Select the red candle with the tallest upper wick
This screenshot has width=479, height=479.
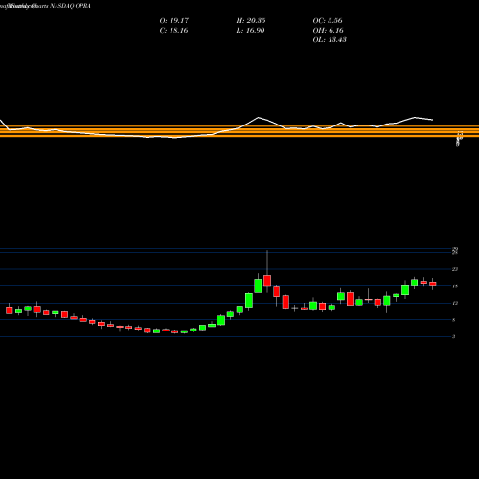click(x=267, y=281)
